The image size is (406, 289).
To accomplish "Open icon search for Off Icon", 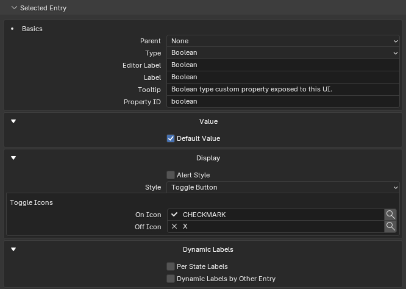I will (x=391, y=227).
